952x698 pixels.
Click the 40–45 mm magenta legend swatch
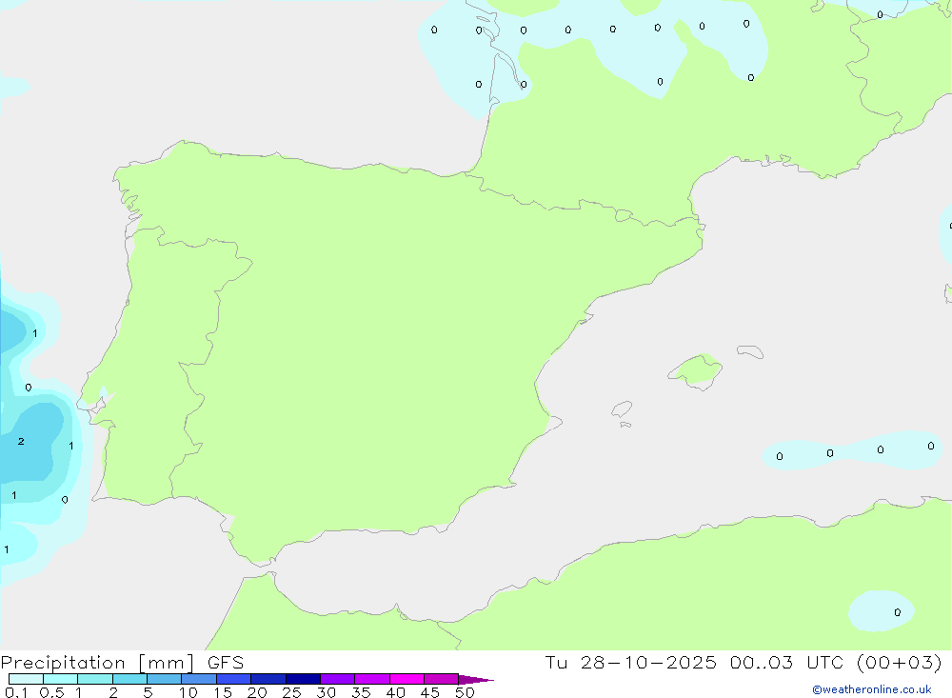tap(407, 679)
